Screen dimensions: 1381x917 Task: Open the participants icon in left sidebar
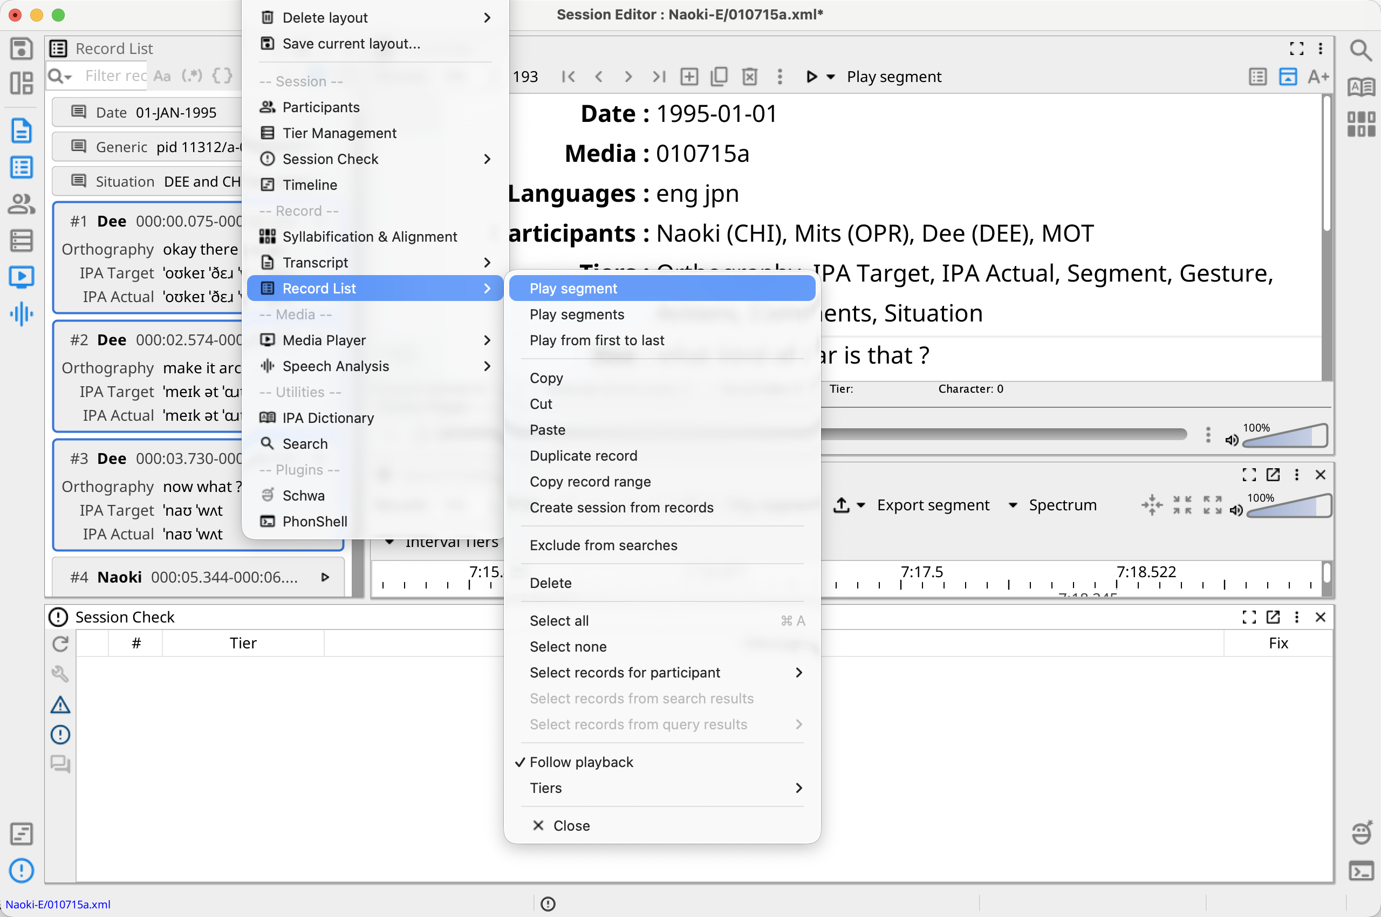pos(22,203)
